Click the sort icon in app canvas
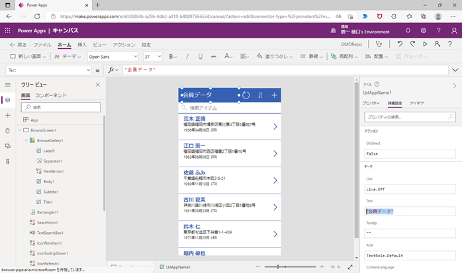This screenshot has width=462, height=273. click(x=260, y=95)
